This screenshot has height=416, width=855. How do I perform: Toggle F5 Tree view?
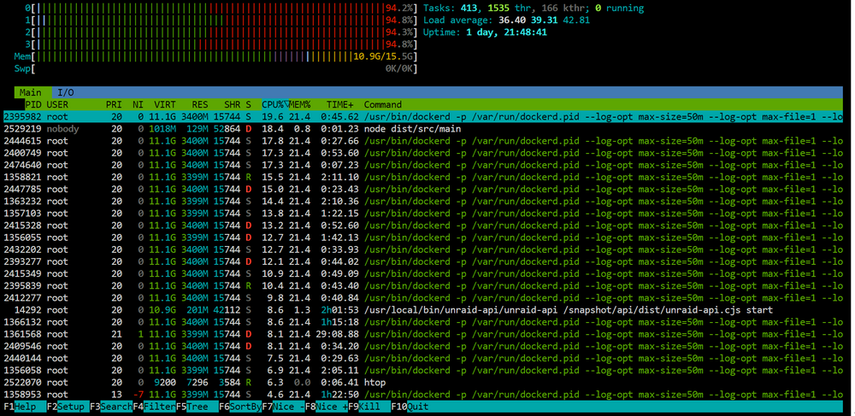[198, 407]
